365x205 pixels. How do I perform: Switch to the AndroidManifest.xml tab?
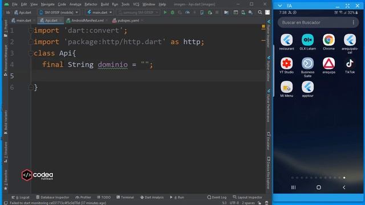point(87,20)
